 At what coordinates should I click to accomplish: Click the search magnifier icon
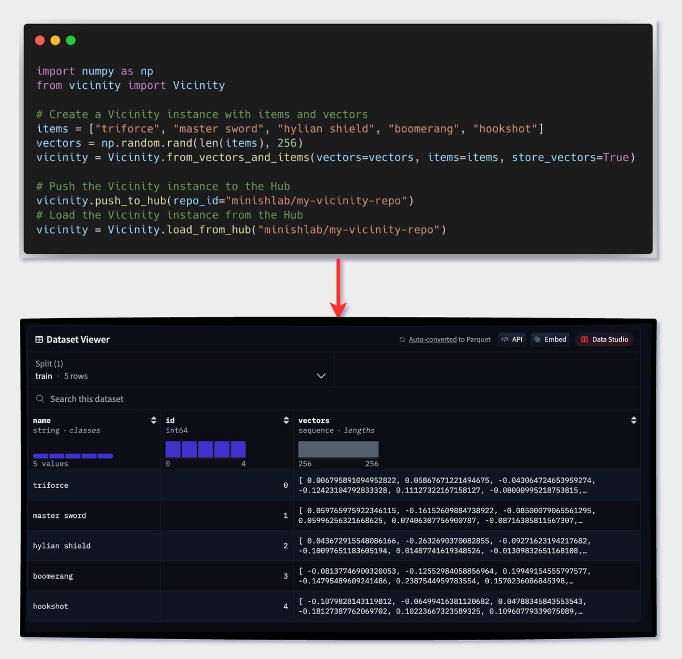[x=40, y=399]
